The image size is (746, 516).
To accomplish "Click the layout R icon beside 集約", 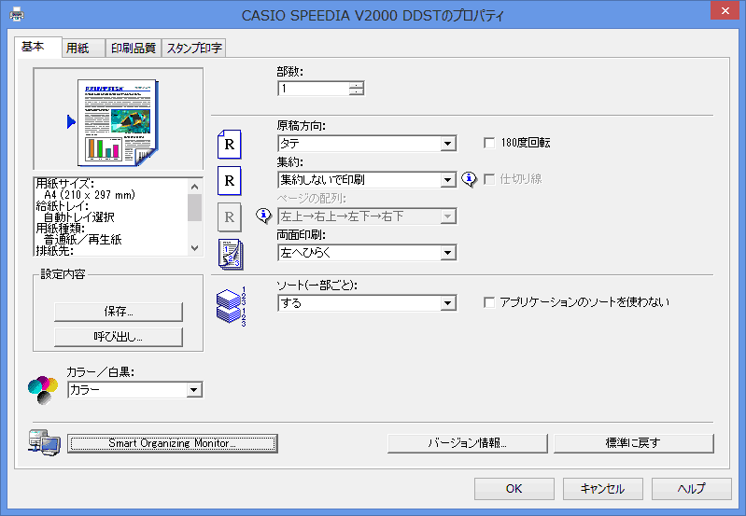I will (230, 181).
